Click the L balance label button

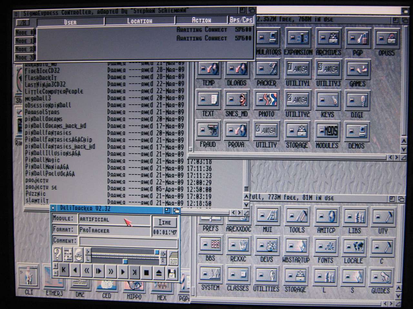pos(88,258)
